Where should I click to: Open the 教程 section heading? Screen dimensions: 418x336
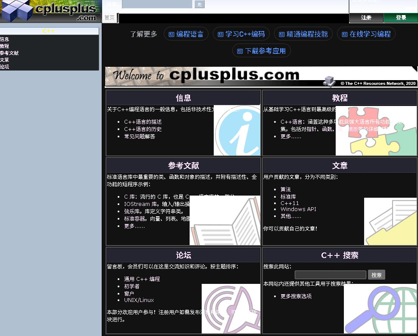click(340, 98)
